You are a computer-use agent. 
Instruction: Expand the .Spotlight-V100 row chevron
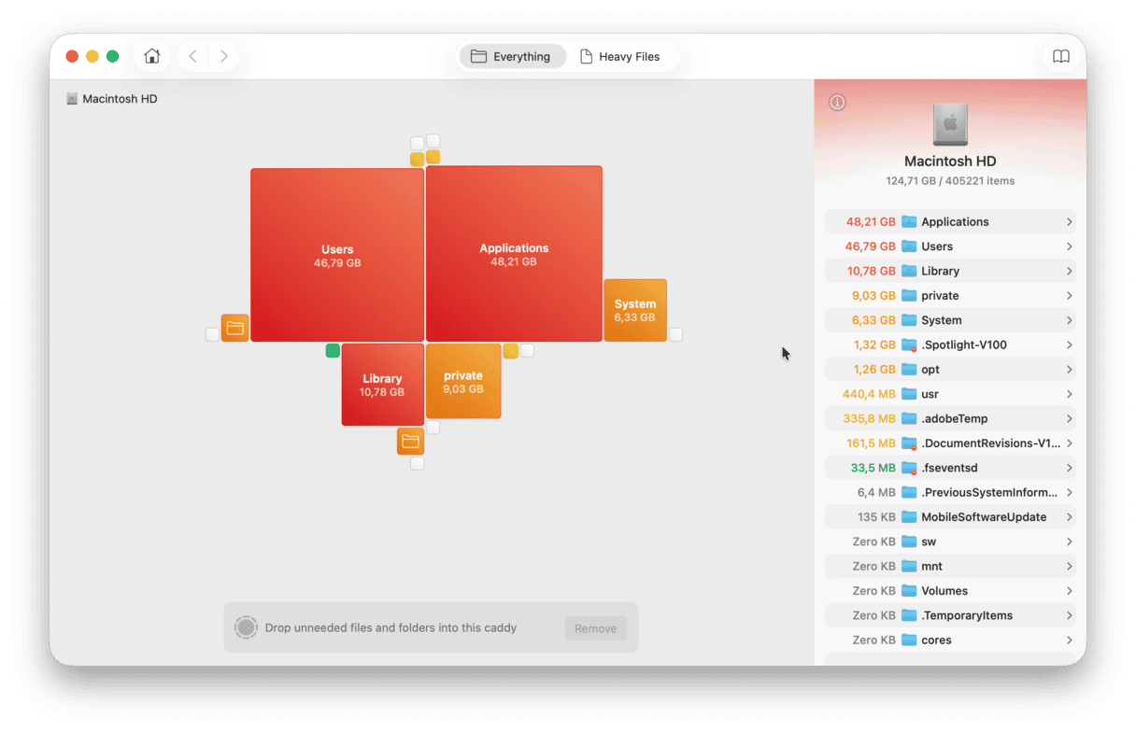(x=1068, y=344)
